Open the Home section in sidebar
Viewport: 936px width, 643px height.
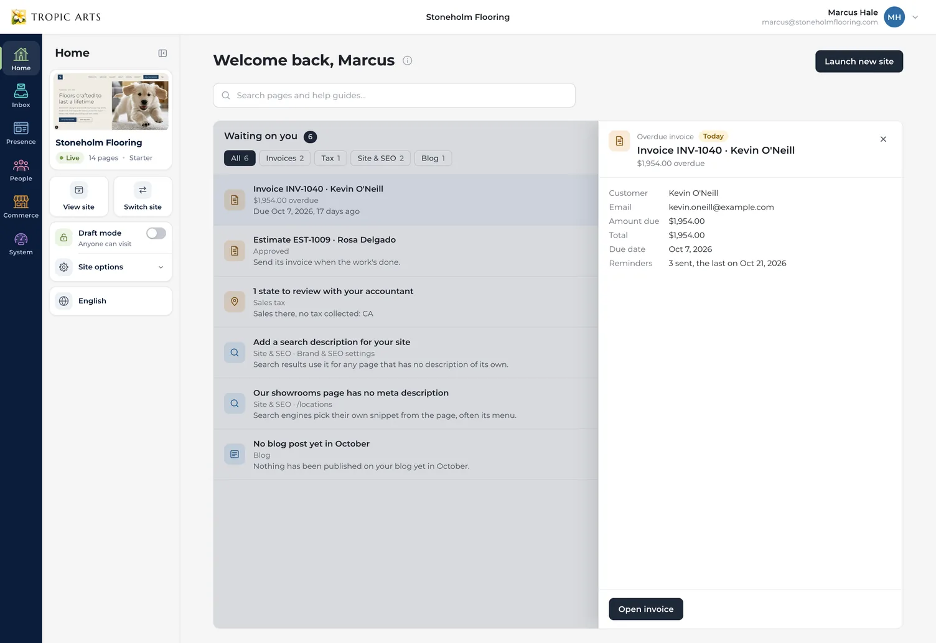coord(21,59)
